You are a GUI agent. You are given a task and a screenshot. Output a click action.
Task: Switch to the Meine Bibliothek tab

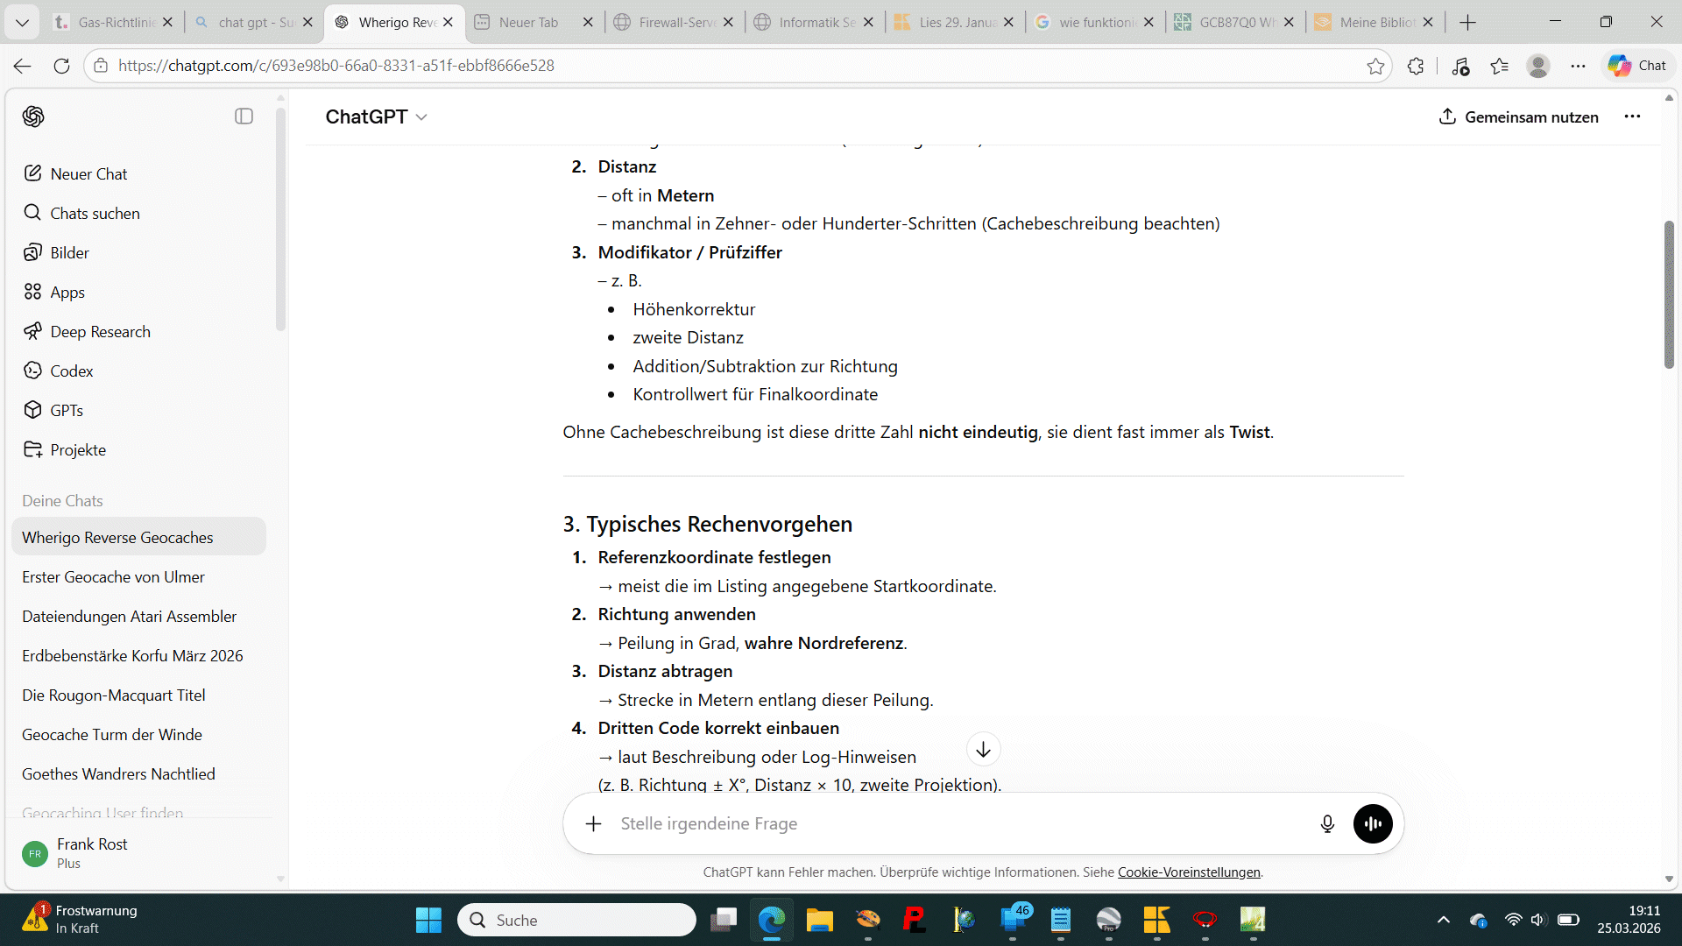(x=1374, y=22)
